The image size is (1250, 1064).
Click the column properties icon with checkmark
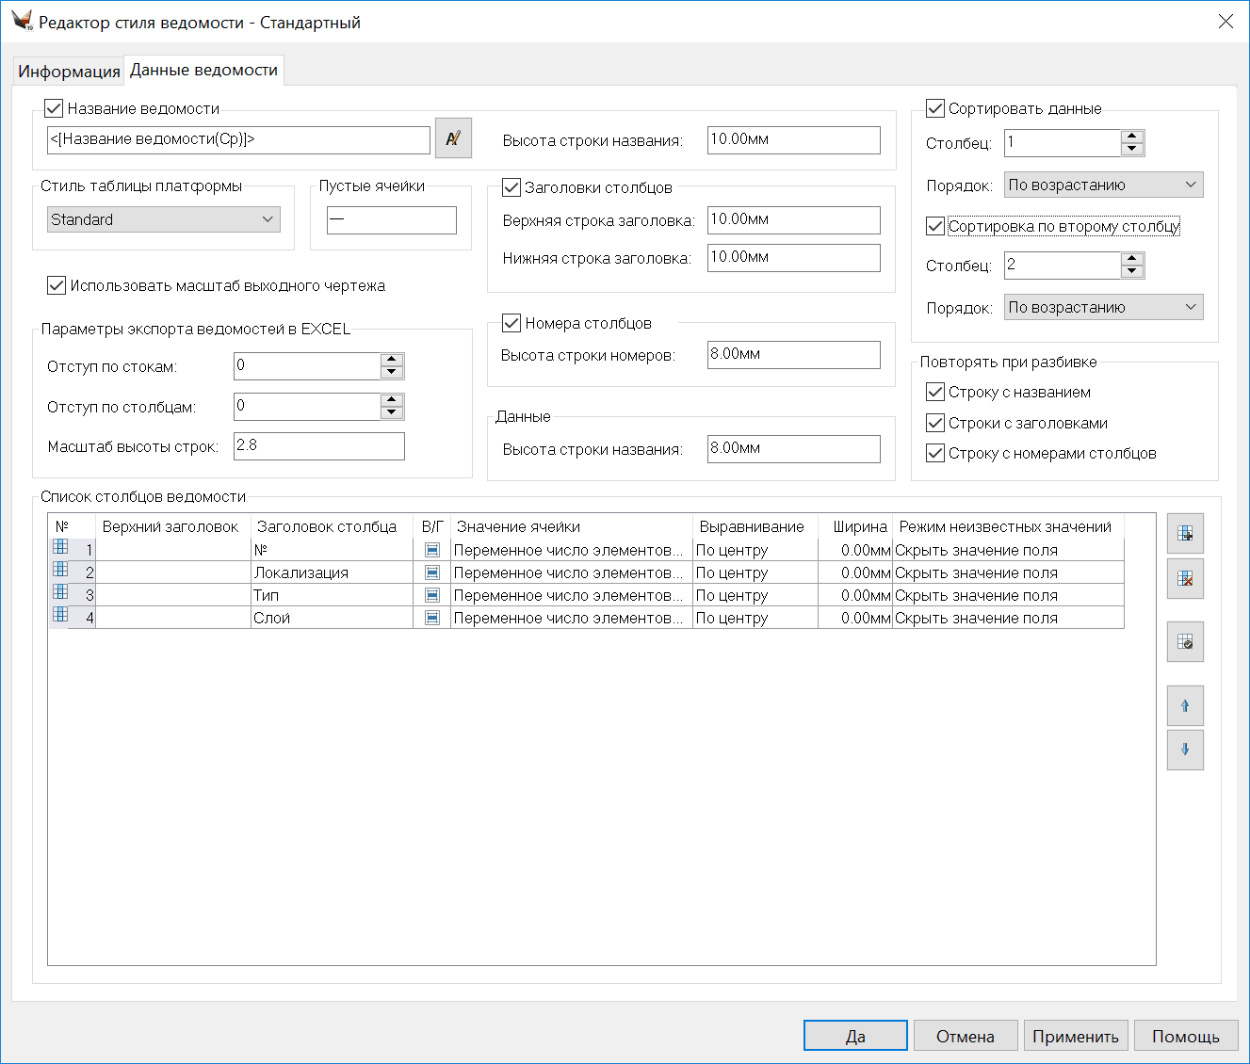coord(1185,642)
